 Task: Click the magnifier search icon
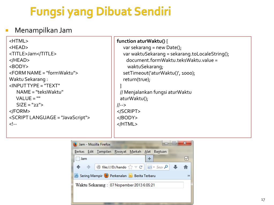[166, 167]
